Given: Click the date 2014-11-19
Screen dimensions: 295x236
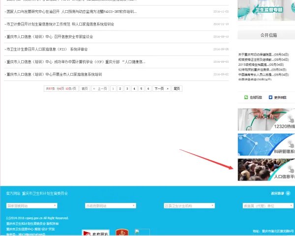Looking at the screenshot, I should [x=221, y=24].
